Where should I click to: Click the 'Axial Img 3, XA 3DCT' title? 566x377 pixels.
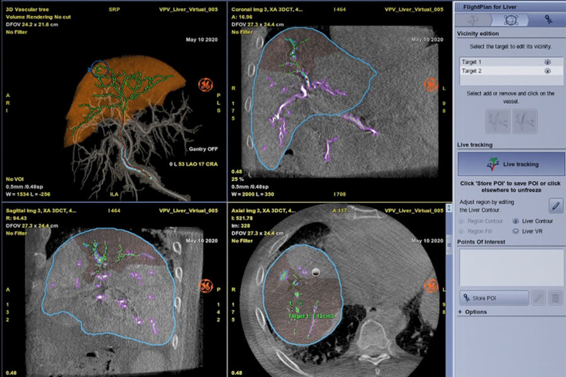(x=263, y=210)
